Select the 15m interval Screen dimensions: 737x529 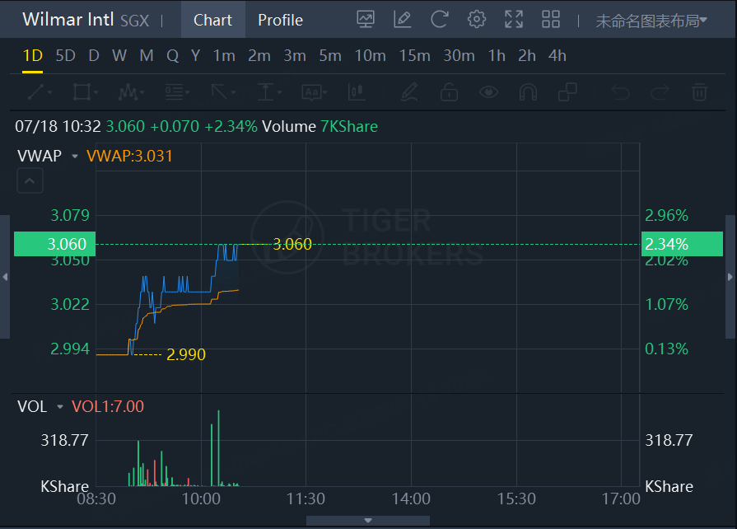coord(414,56)
